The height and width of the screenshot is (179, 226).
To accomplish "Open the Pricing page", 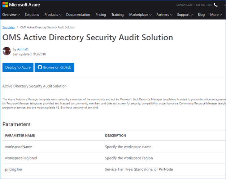I will [101, 15].
